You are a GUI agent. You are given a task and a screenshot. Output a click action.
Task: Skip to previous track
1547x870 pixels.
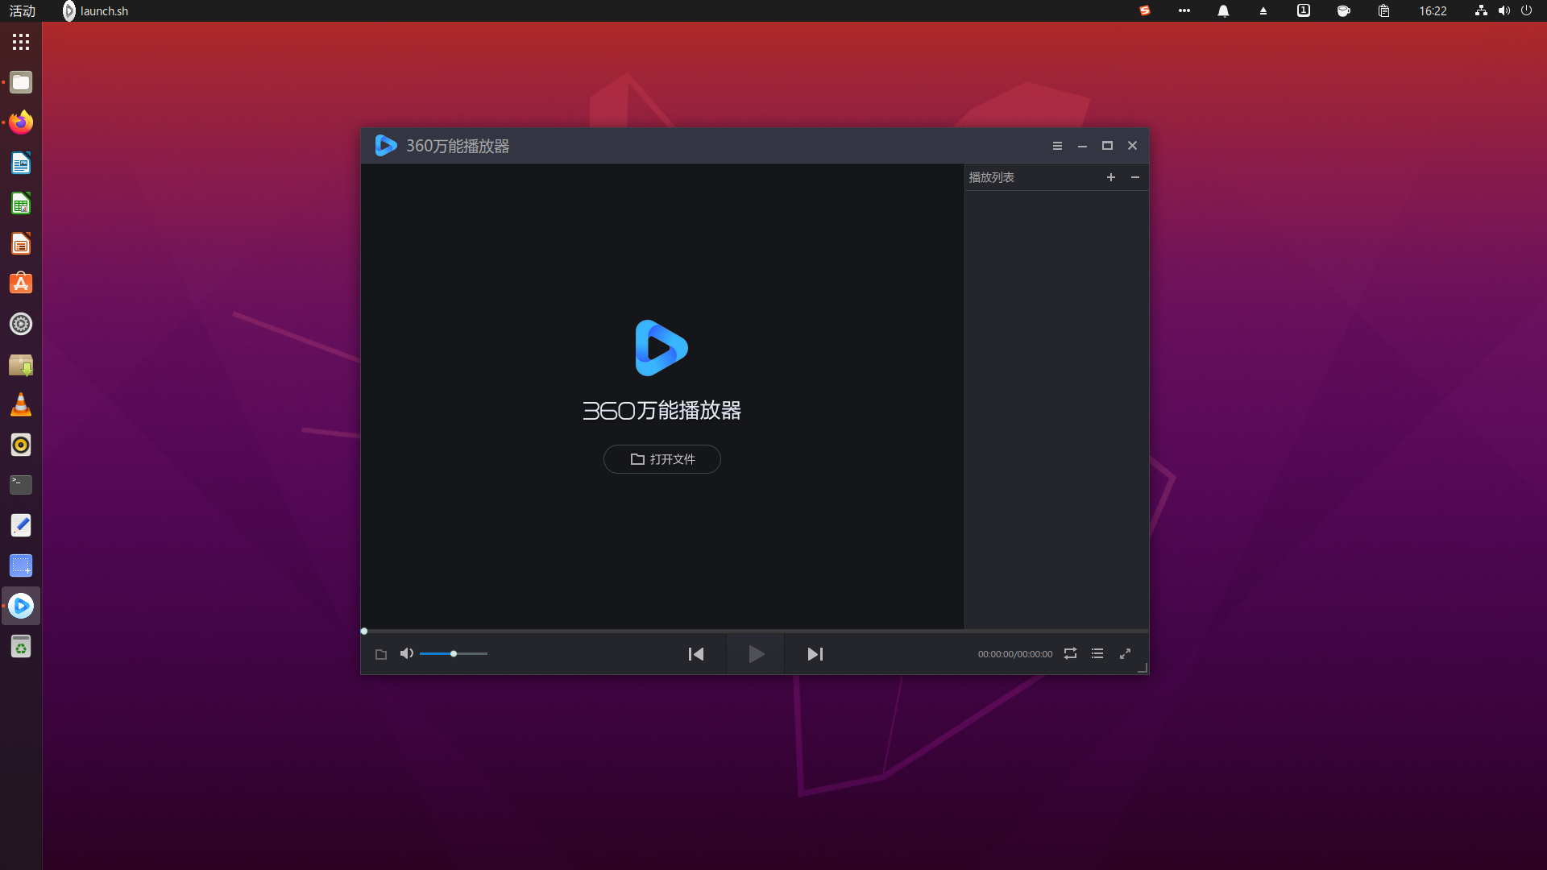[696, 654]
